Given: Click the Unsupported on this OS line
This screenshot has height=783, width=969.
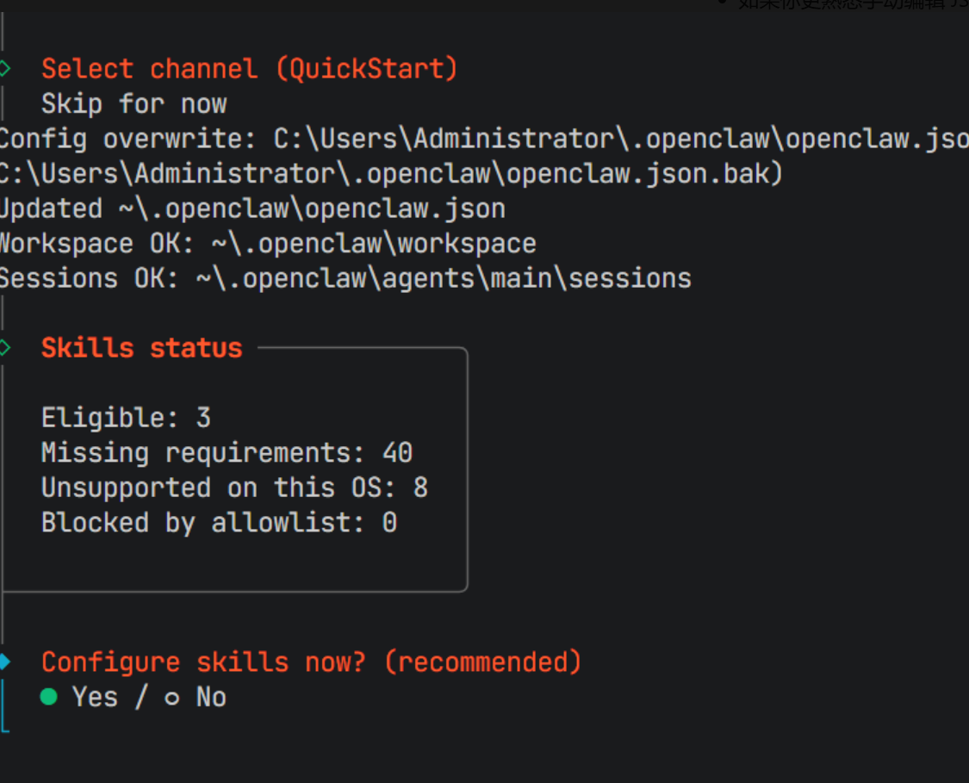Looking at the screenshot, I should 235,488.
